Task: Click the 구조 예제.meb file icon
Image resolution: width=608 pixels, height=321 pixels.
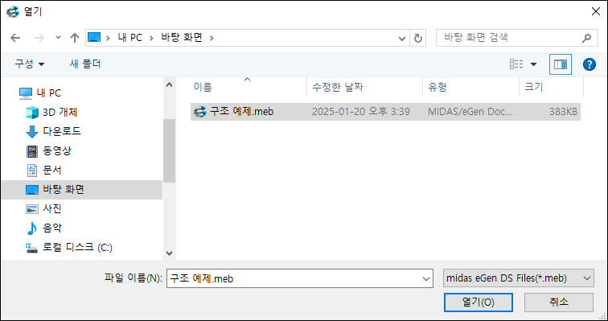Action: [199, 112]
